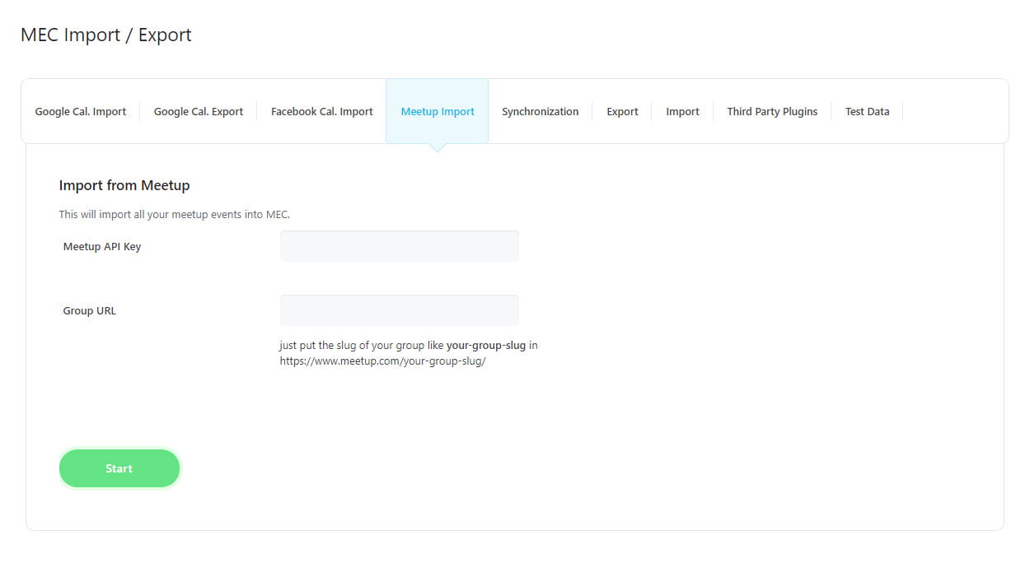The image size is (1030, 577).
Task: Select the Test Data tab
Action: (867, 112)
